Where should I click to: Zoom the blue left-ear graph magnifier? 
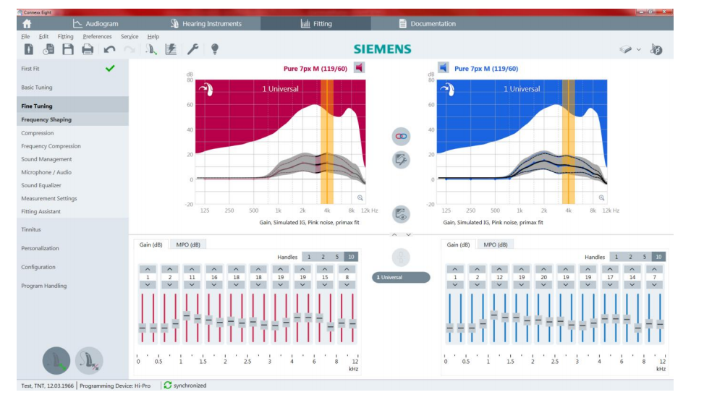click(x=602, y=197)
